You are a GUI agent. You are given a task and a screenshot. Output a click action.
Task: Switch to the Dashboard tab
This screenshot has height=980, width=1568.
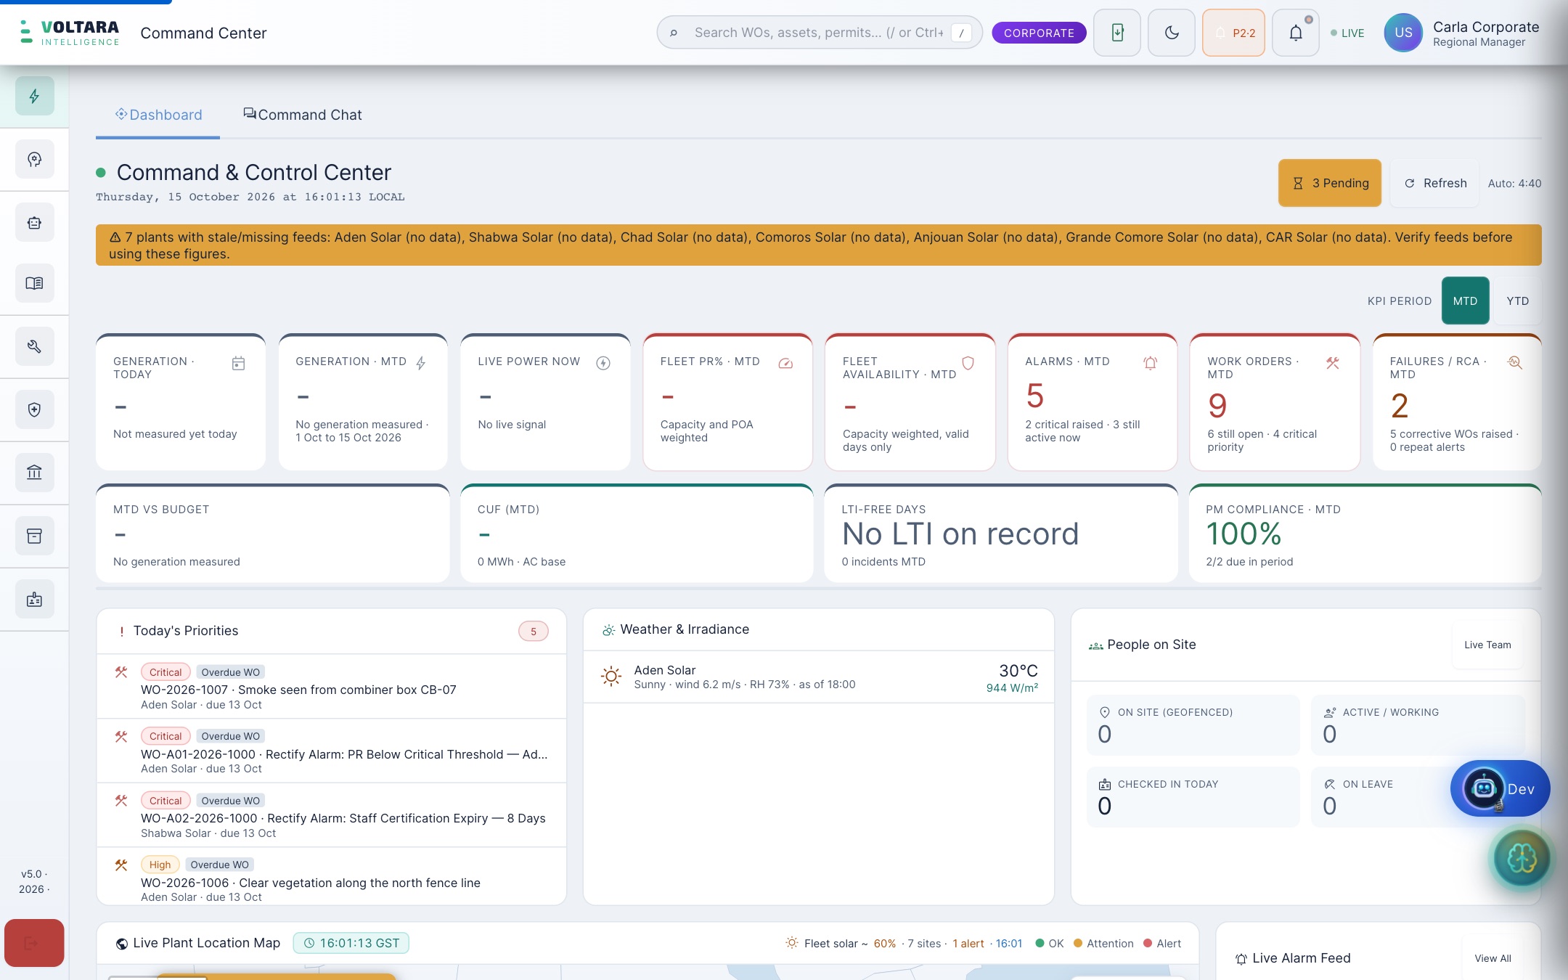pos(158,115)
